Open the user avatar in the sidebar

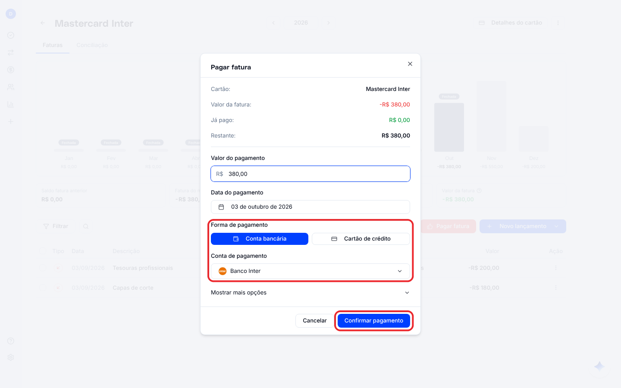[x=11, y=14]
